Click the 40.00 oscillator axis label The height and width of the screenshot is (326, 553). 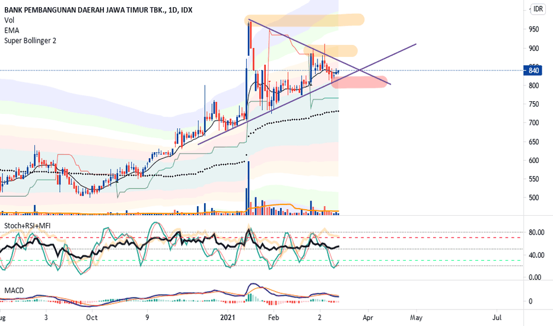point(536,255)
